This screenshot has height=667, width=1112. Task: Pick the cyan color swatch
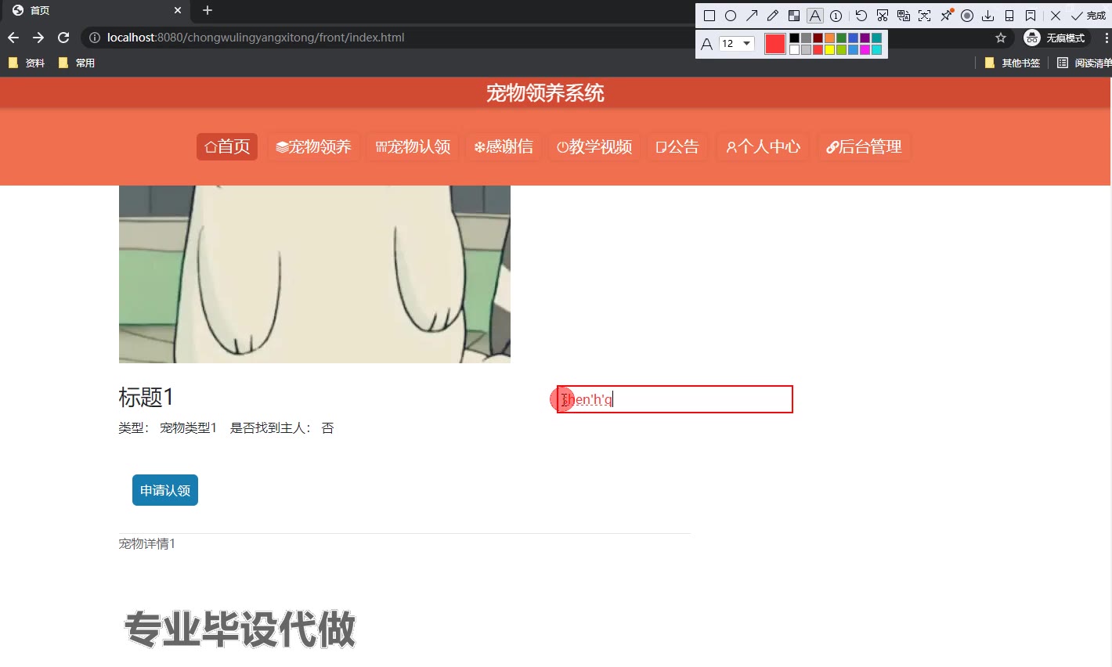pyautogui.click(x=876, y=49)
